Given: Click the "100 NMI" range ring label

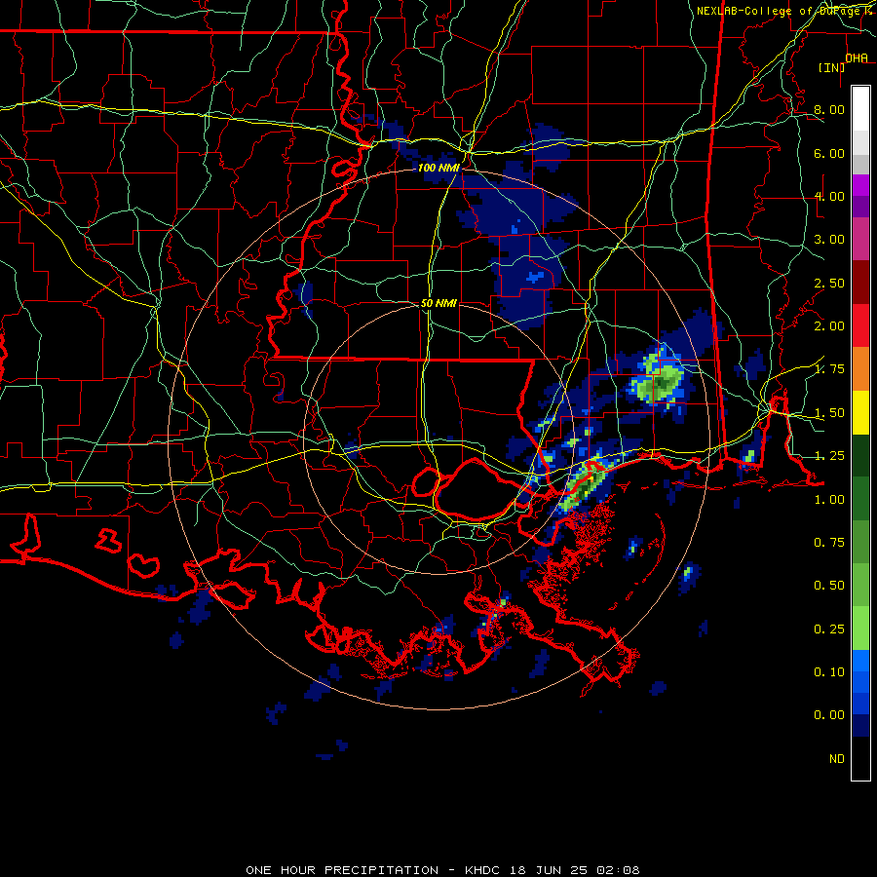Looking at the screenshot, I should (438, 168).
